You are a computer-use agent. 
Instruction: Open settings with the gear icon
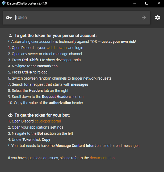pos(158,18)
